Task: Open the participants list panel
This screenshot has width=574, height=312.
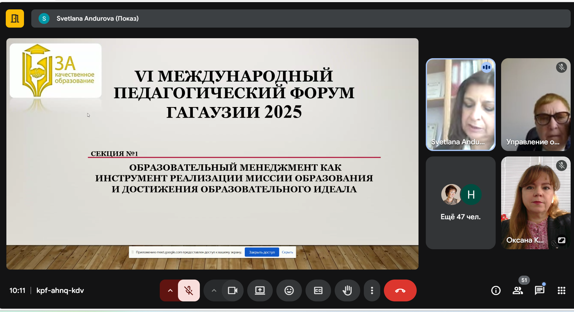Action: 518,290
